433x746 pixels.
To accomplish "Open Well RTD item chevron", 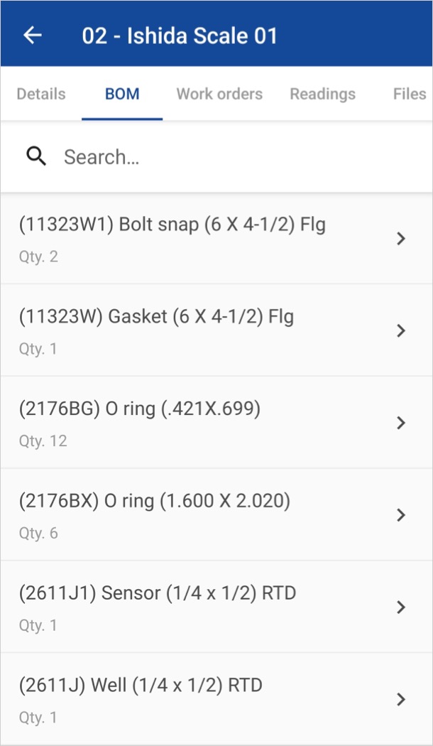I will click(x=401, y=699).
